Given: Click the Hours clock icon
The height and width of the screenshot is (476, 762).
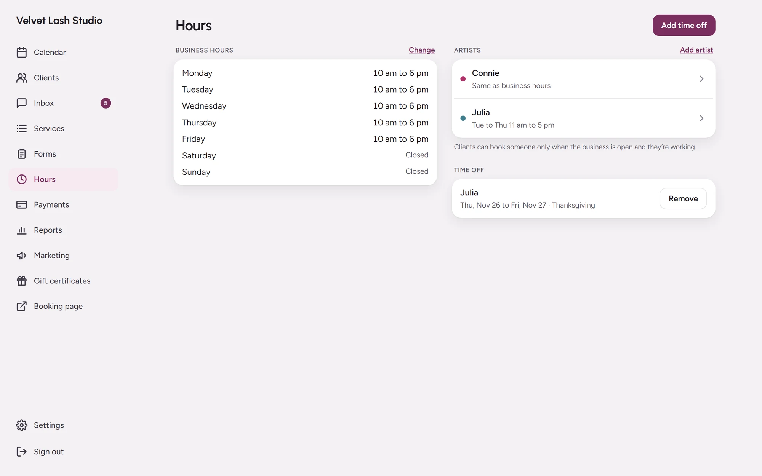Looking at the screenshot, I should tap(22, 179).
